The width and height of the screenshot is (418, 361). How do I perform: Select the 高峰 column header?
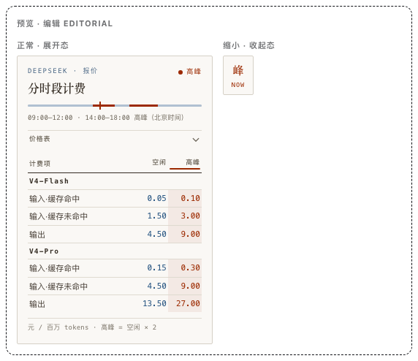(192, 162)
